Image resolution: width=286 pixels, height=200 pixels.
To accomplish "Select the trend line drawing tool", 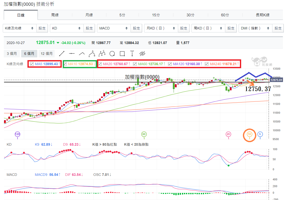I will pos(62,54).
